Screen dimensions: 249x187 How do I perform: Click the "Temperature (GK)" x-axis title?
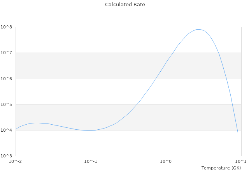221,168
